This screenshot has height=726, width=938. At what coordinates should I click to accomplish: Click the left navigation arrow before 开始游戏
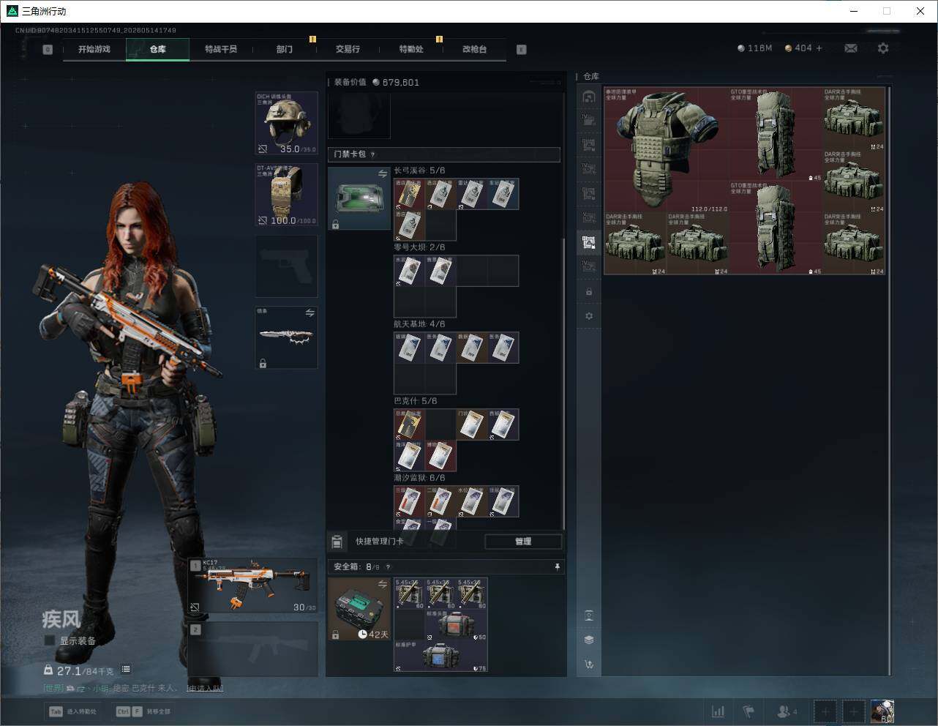coord(48,50)
